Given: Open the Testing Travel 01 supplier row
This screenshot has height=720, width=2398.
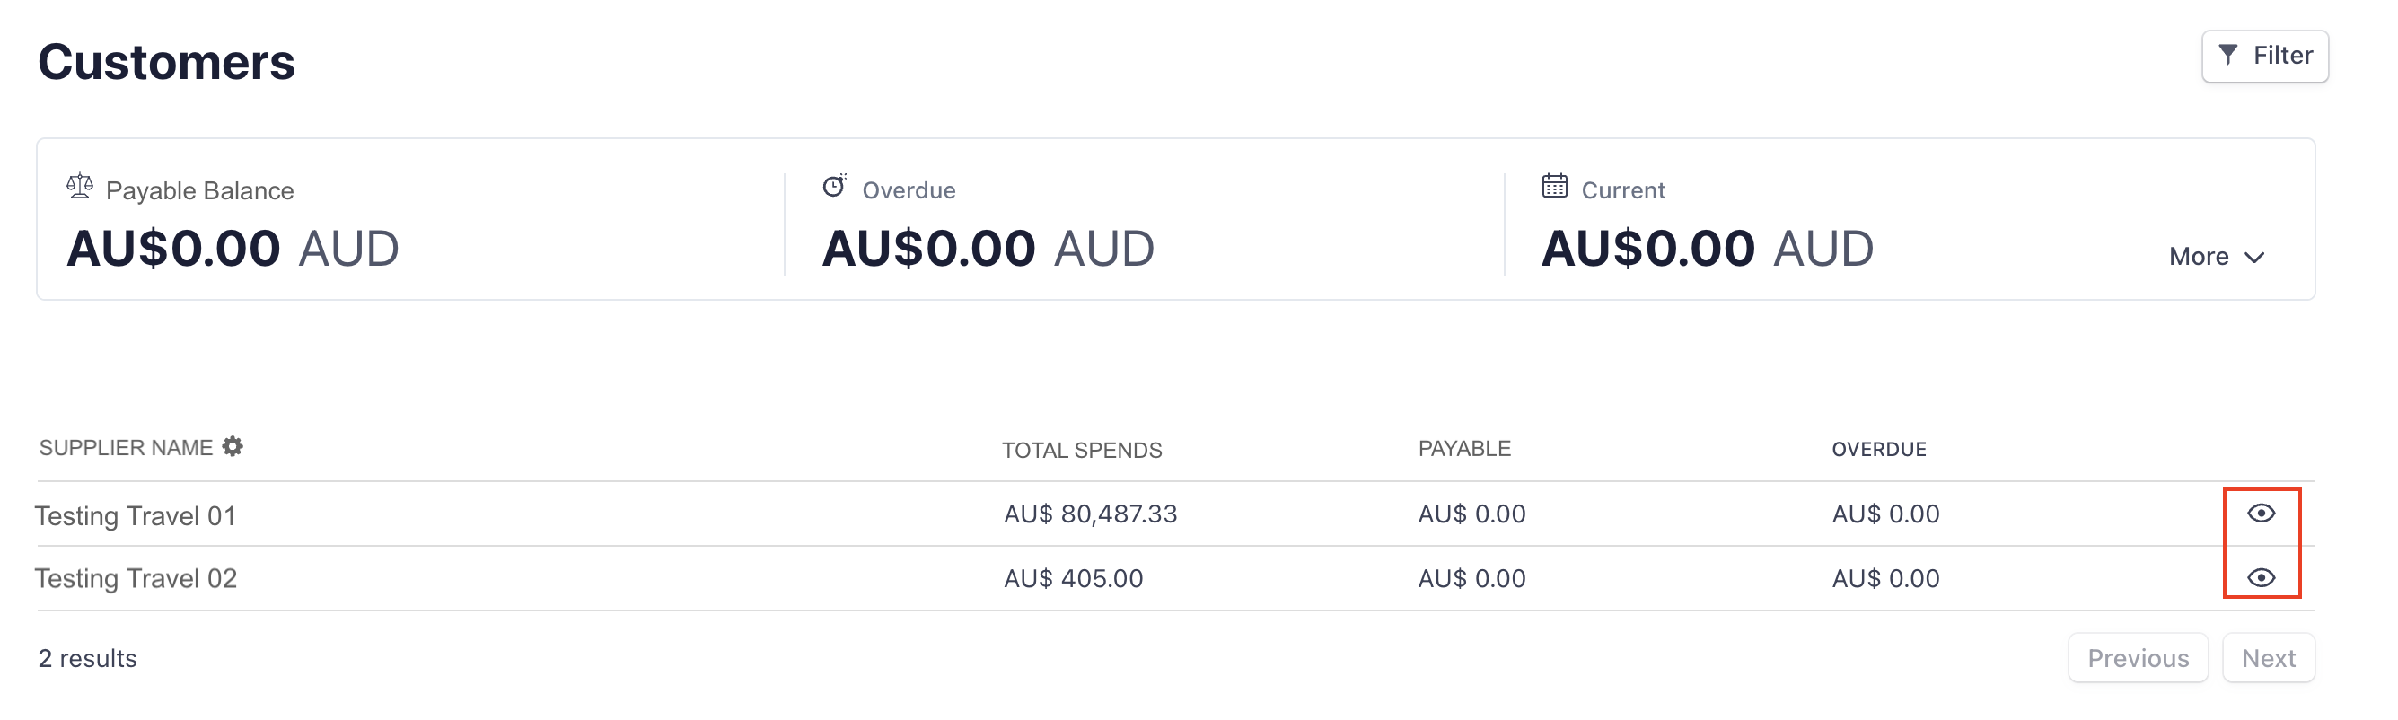Looking at the screenshot, I should click(x=136, y=516).
